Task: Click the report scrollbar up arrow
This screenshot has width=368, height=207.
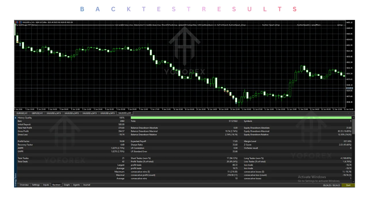Action: click(354, 118)
